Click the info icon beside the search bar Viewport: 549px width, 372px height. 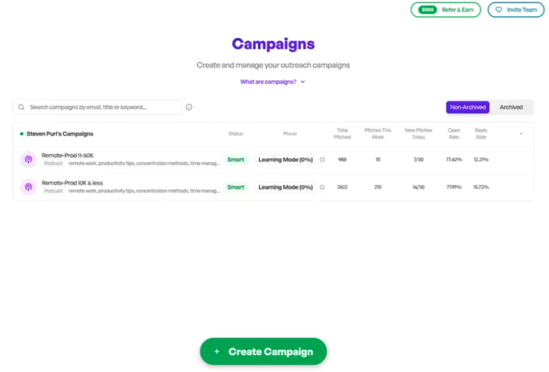click(188, 107)
